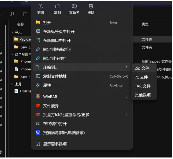Viewport: 173px width, 159px height.
Task: Click the terminal icon beside 在终端中打开
Action: point(38,124)
